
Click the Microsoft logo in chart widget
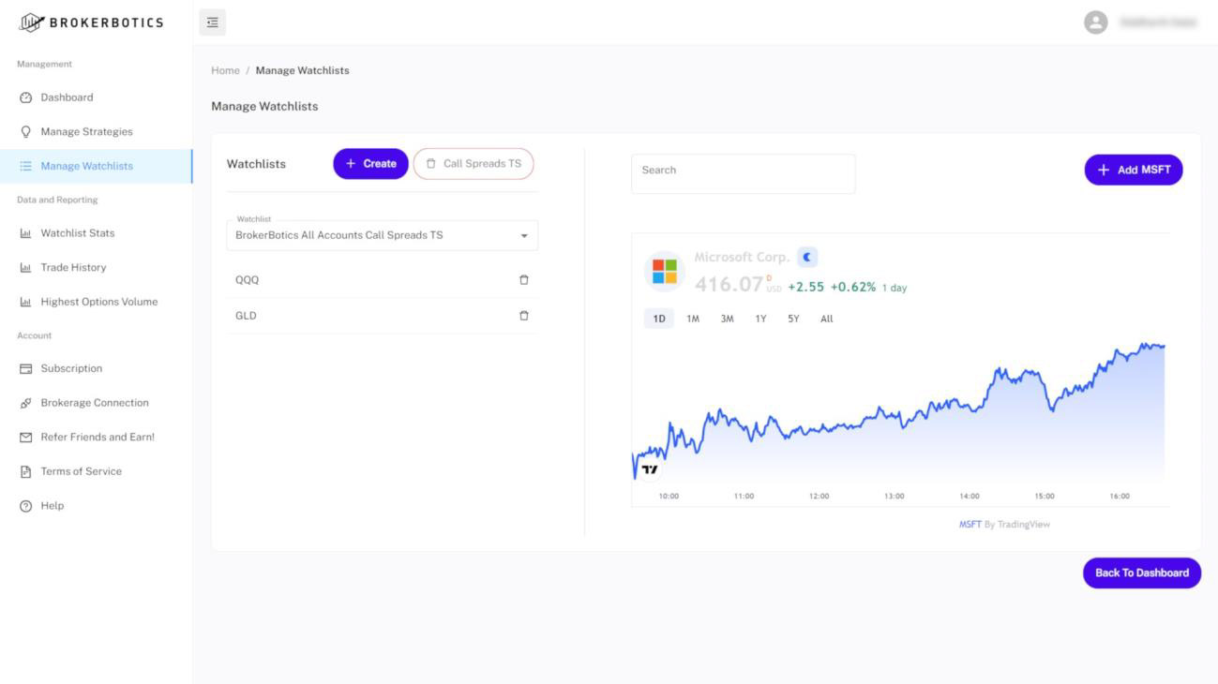[x=665, y=272]
